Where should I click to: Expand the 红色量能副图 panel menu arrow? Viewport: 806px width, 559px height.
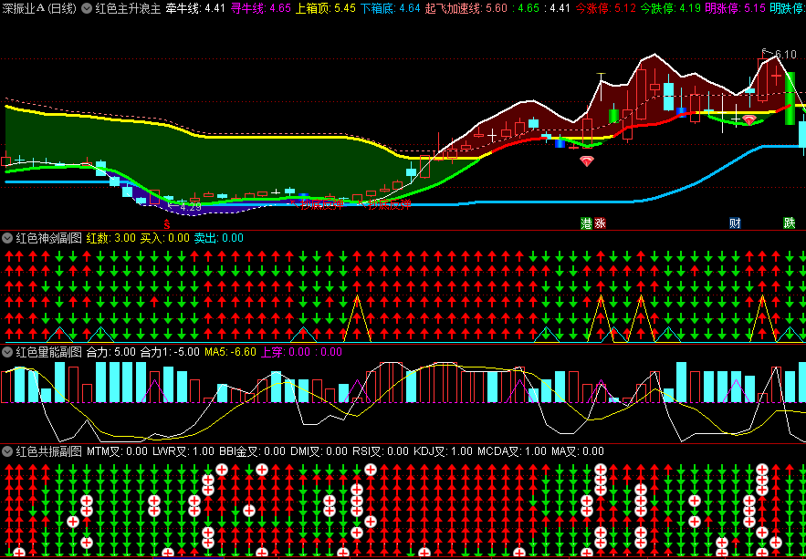point(7,352)
